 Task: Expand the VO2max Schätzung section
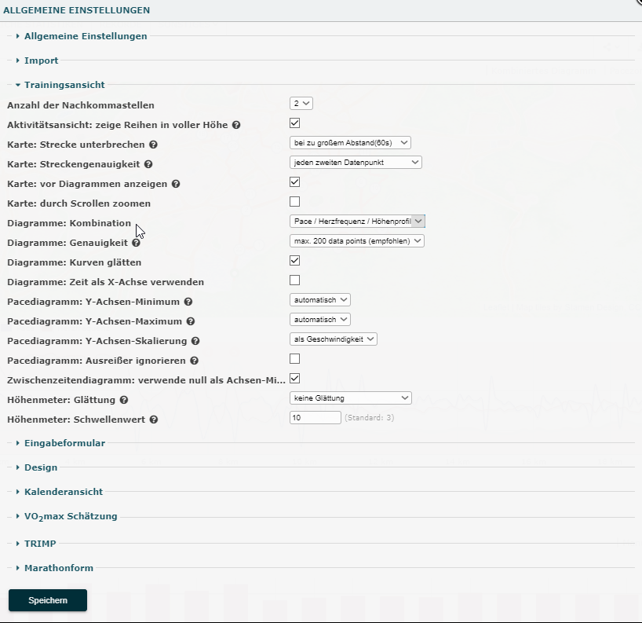click(70, 516)
